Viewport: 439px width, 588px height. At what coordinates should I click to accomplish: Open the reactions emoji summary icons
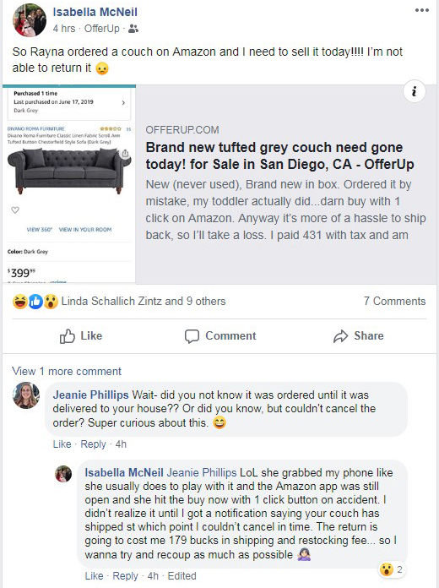pyautogui.click(x=35, y=302)
